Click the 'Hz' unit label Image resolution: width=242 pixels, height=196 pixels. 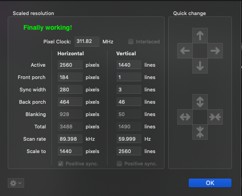[x=148, y=139]
